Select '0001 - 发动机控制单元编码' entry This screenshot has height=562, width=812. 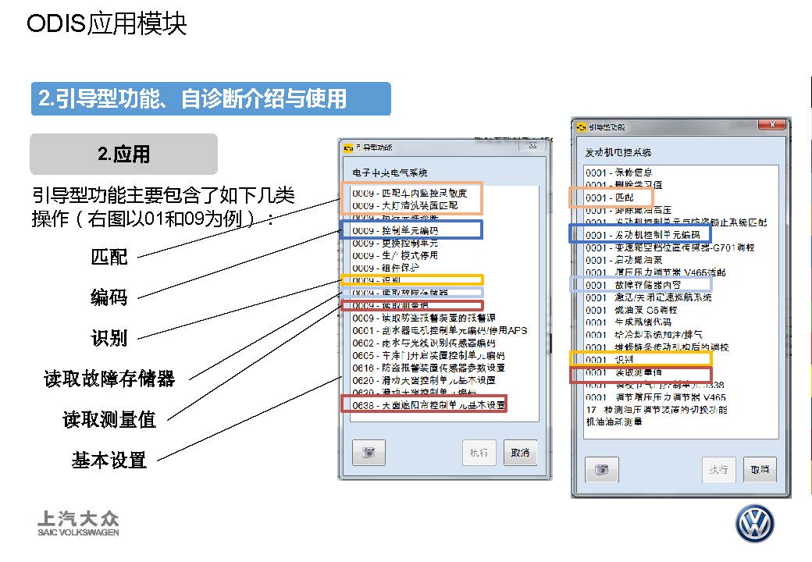[643, 235]
